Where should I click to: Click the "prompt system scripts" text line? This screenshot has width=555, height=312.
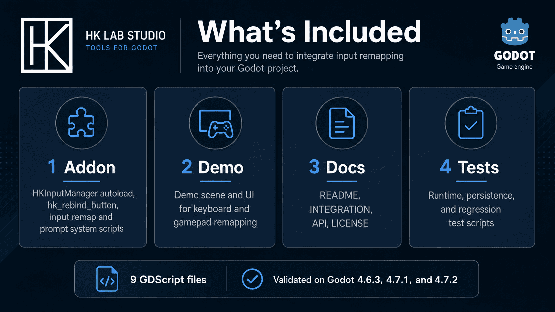tap(82, 229)
